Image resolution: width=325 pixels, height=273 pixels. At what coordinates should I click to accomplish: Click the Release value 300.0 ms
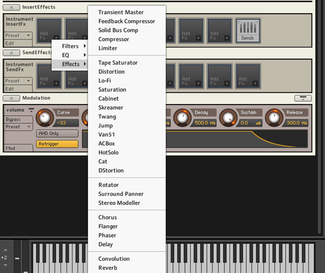click(x=296, y=123)
